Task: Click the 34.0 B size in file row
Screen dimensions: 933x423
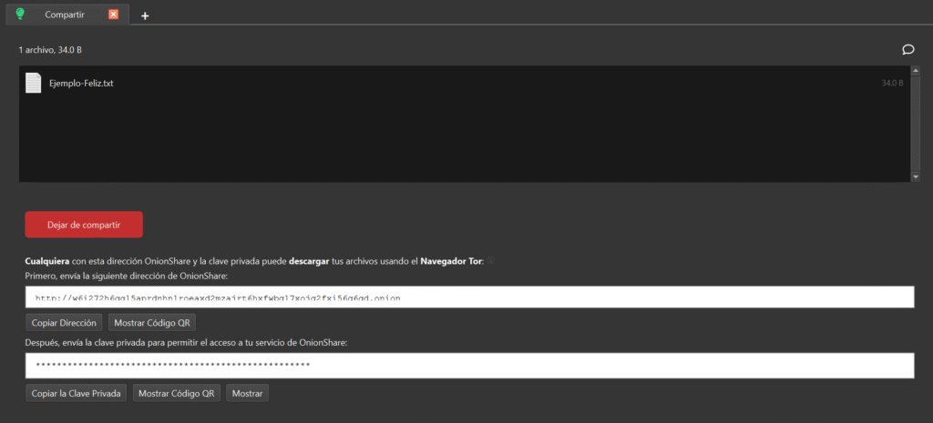Action: click(x=891, y=83)
